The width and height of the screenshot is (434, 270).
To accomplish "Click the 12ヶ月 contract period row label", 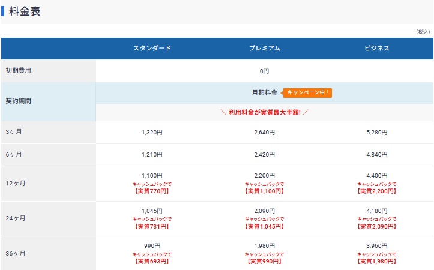I will coord(15,183).
